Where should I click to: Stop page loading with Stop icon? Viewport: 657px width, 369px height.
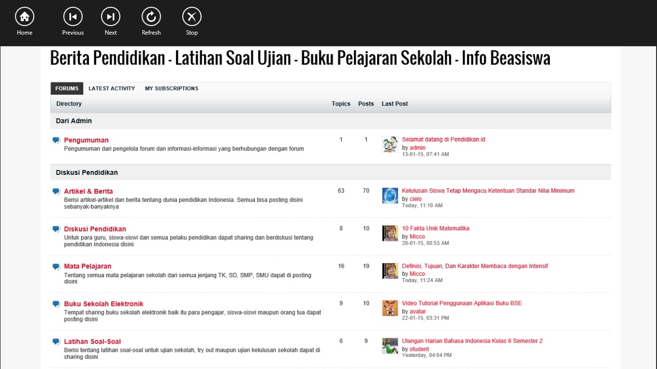coord(191,17)
